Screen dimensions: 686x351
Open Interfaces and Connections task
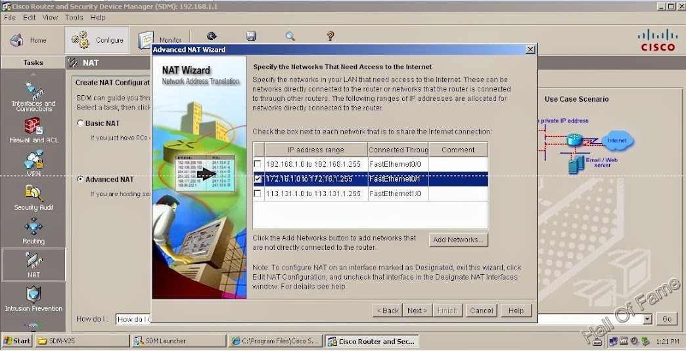34,96
